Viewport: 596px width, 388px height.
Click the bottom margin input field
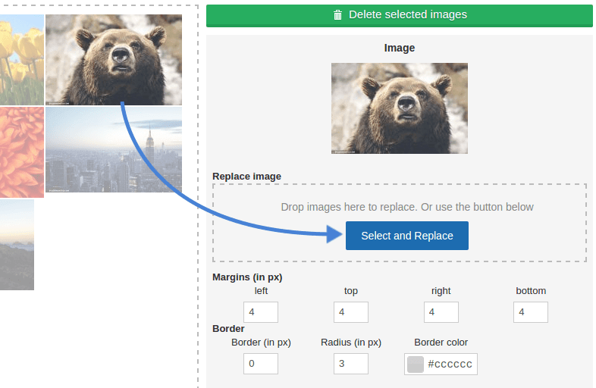[x=531, y=312]
